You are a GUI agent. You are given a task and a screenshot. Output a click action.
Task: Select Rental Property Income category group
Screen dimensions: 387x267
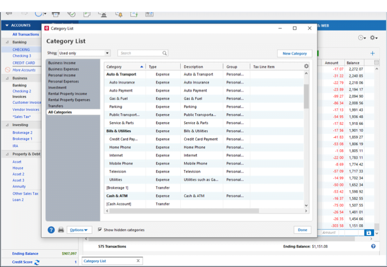(x=67, y=94)
